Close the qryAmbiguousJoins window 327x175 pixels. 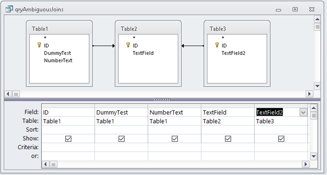(x=312, y=9)
